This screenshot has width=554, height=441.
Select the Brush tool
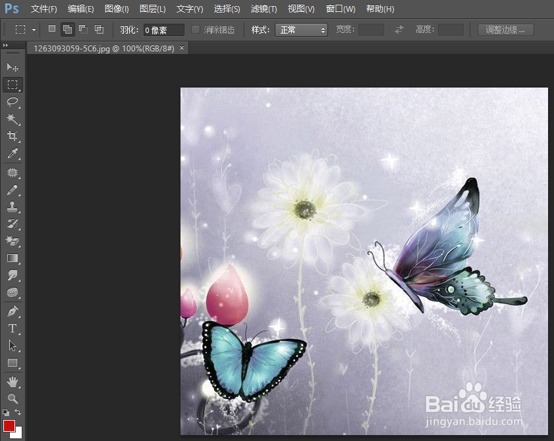pyautogui.click(x=13, y=190)
